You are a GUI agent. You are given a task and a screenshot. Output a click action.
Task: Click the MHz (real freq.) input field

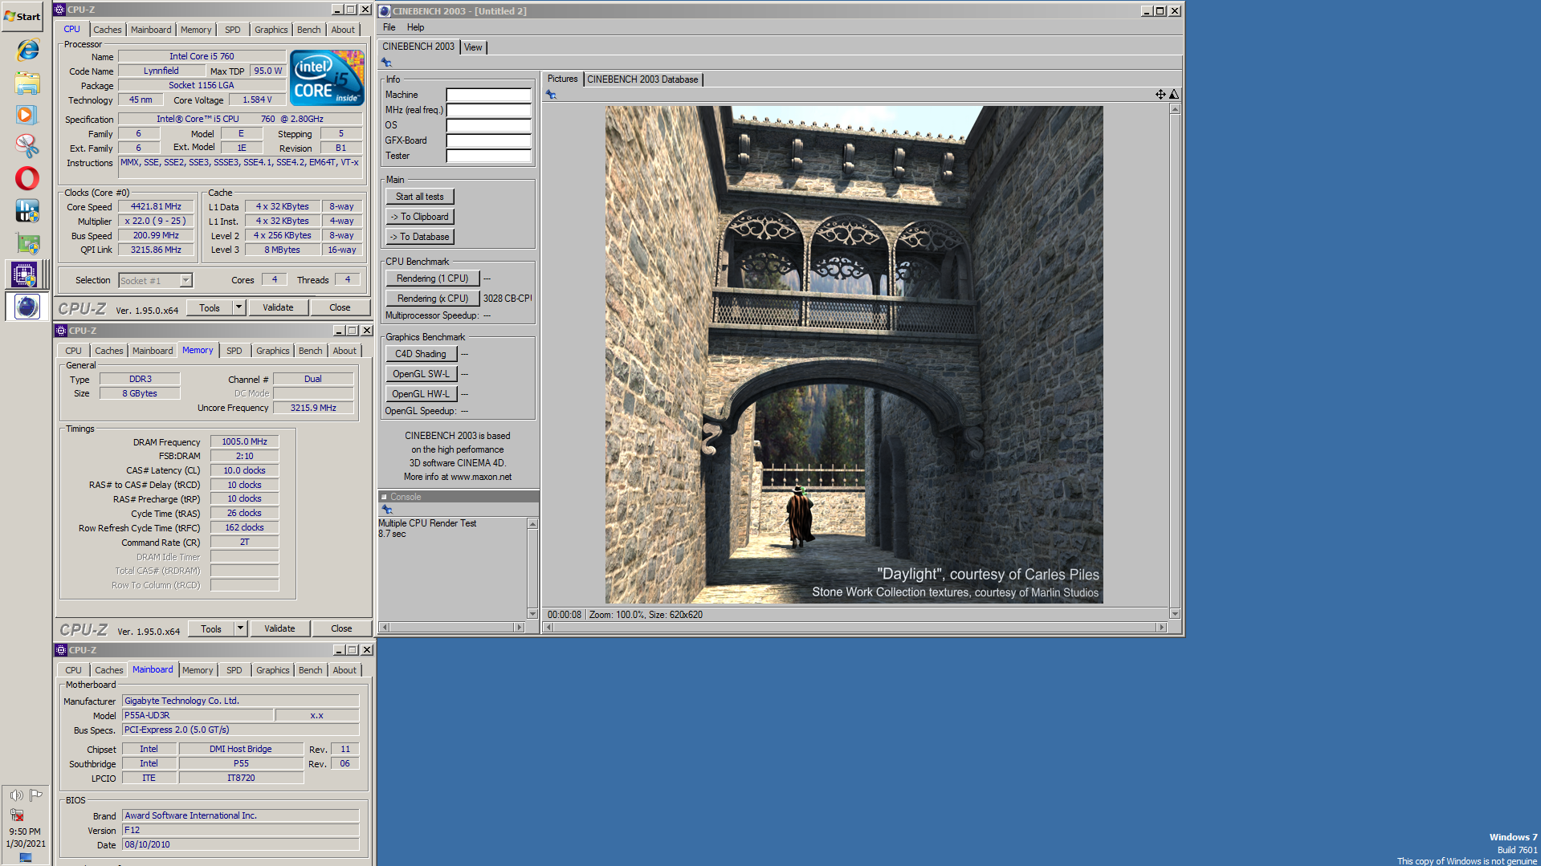click(488, 110)
